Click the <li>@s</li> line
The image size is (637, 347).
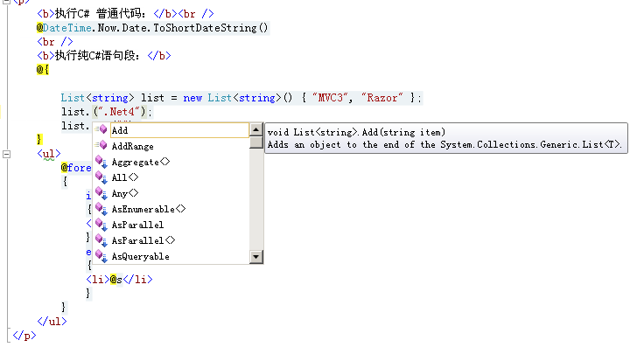(119, 279)
